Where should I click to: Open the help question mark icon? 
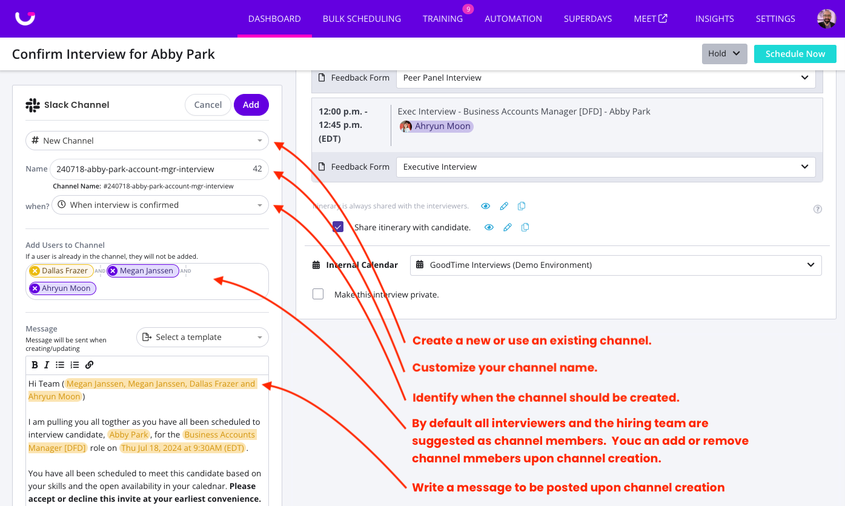818,209
